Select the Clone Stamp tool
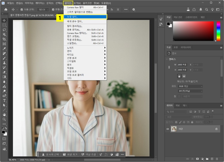The height and width of the screenshot is (162, 224). pyautogui.click(x=4, y=63)
